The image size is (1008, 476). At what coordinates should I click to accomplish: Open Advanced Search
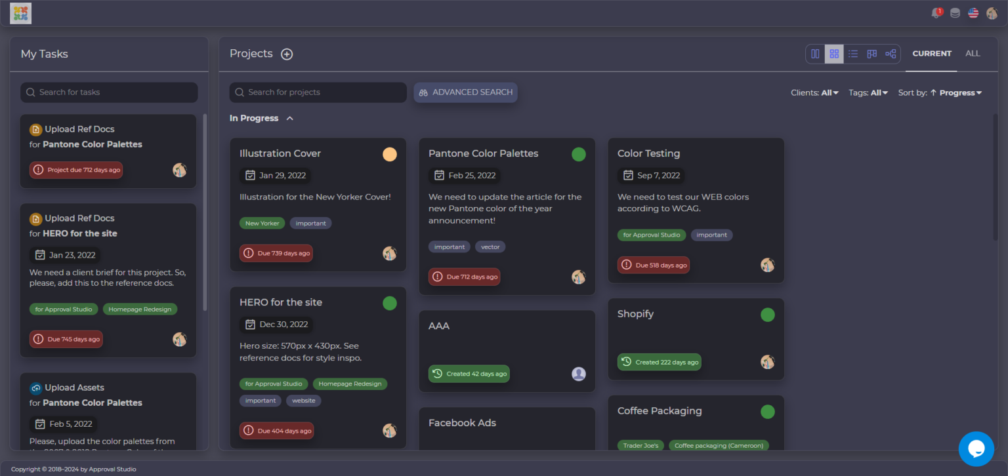pos(465,92)
